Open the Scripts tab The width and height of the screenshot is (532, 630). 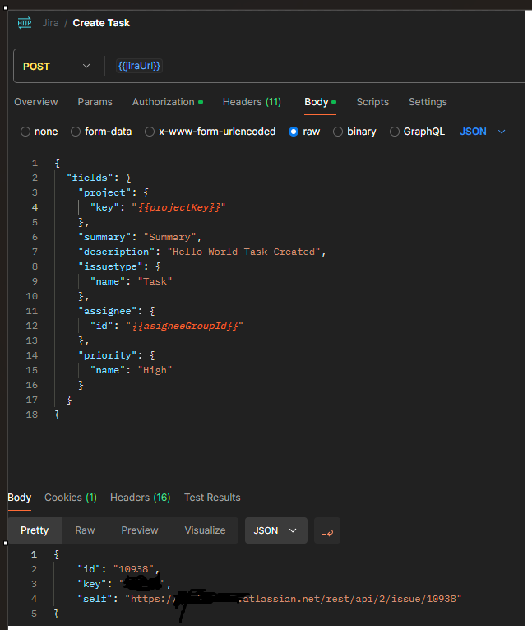[372, 102]
